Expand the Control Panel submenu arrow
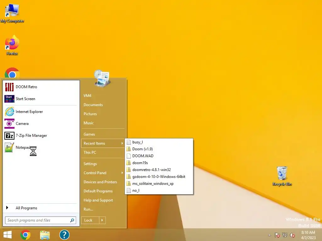Image resolution: width=322 pixels, height=241 pixels. tap(122, 173)
